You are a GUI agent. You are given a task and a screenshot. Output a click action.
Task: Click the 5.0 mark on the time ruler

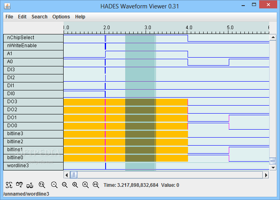230,28
